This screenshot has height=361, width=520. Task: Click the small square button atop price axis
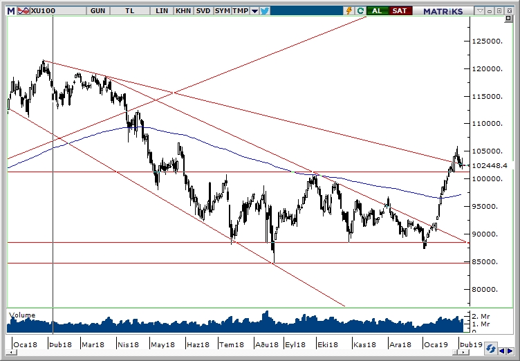(508, 19)
